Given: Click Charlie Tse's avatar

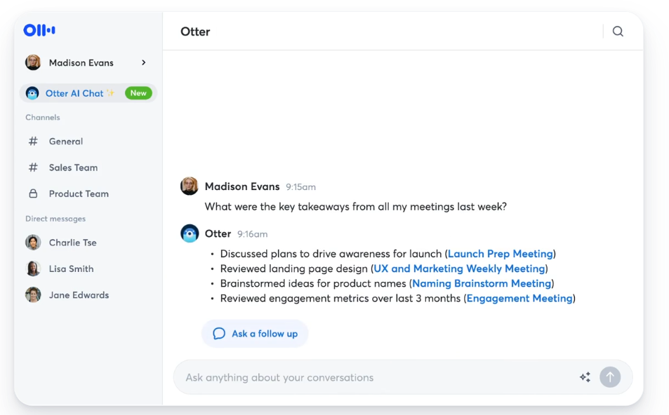Looking at the screenshot, I should (33, 243).
